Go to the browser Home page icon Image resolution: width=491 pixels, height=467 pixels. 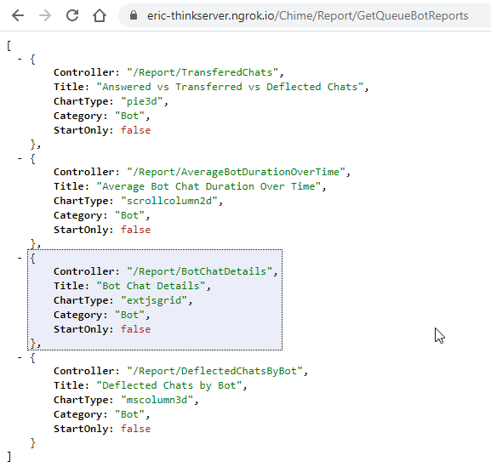[100, 15]
